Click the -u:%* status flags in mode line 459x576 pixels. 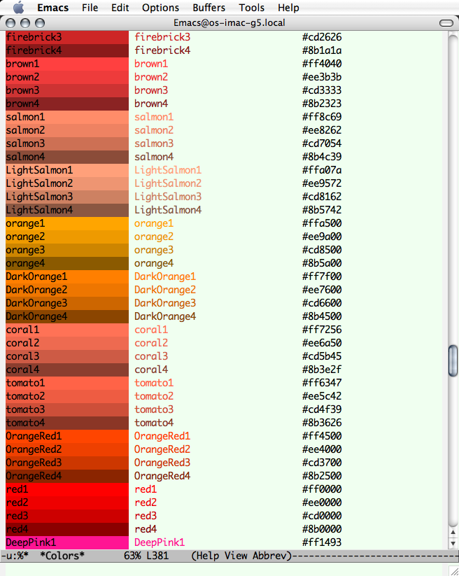click(x=15, y=556)
